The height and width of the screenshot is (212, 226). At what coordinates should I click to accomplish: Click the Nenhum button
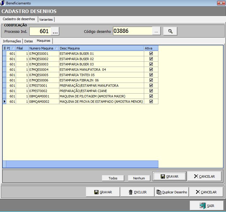pyautogui.click(x=139, y=178)
